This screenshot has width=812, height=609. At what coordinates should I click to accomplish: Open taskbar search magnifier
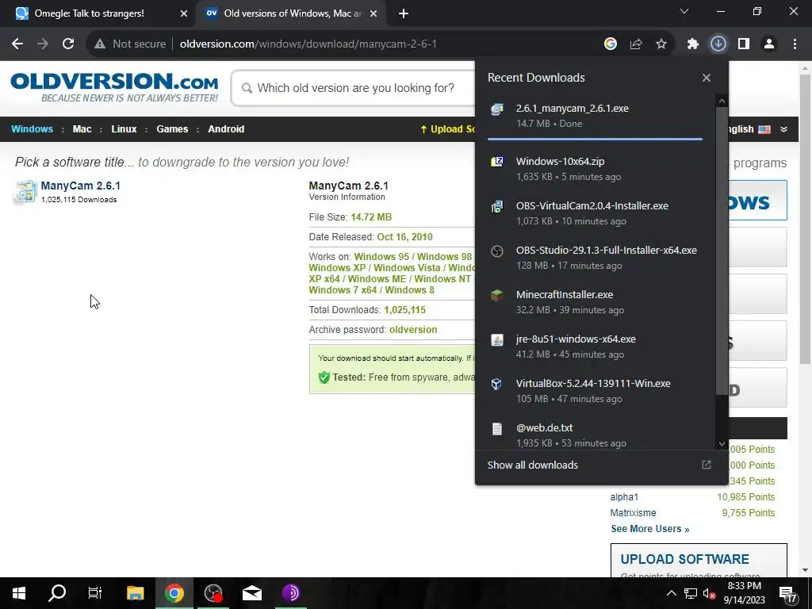click(57, 593)
